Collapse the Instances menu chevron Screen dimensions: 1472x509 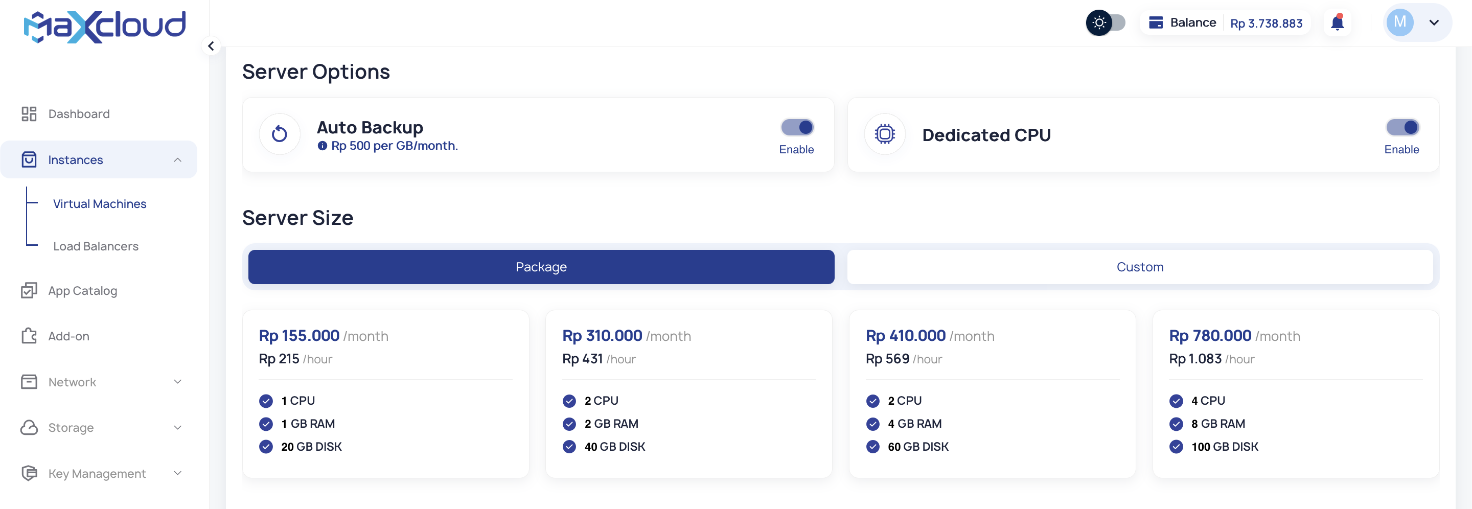coord(178,159)
